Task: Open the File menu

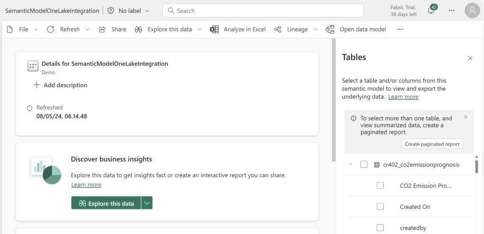Action: click(x=23, y=29)
